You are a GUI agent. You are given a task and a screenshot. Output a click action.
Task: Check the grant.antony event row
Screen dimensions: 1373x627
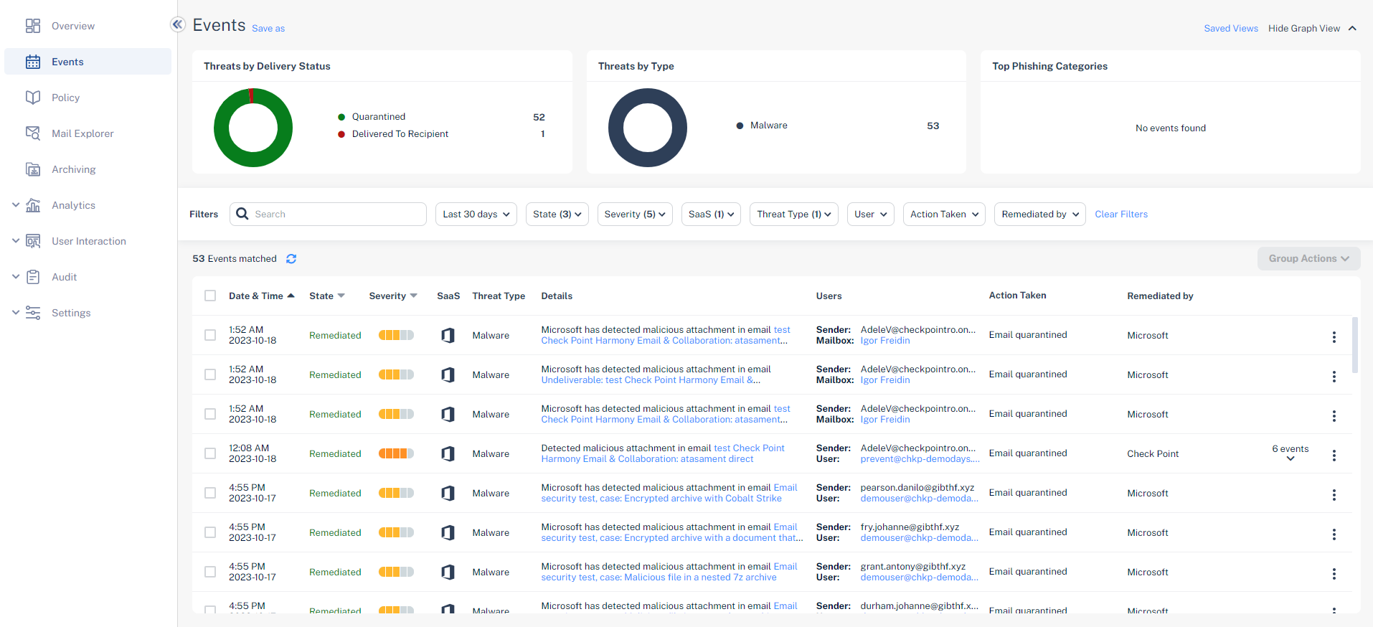210,572
